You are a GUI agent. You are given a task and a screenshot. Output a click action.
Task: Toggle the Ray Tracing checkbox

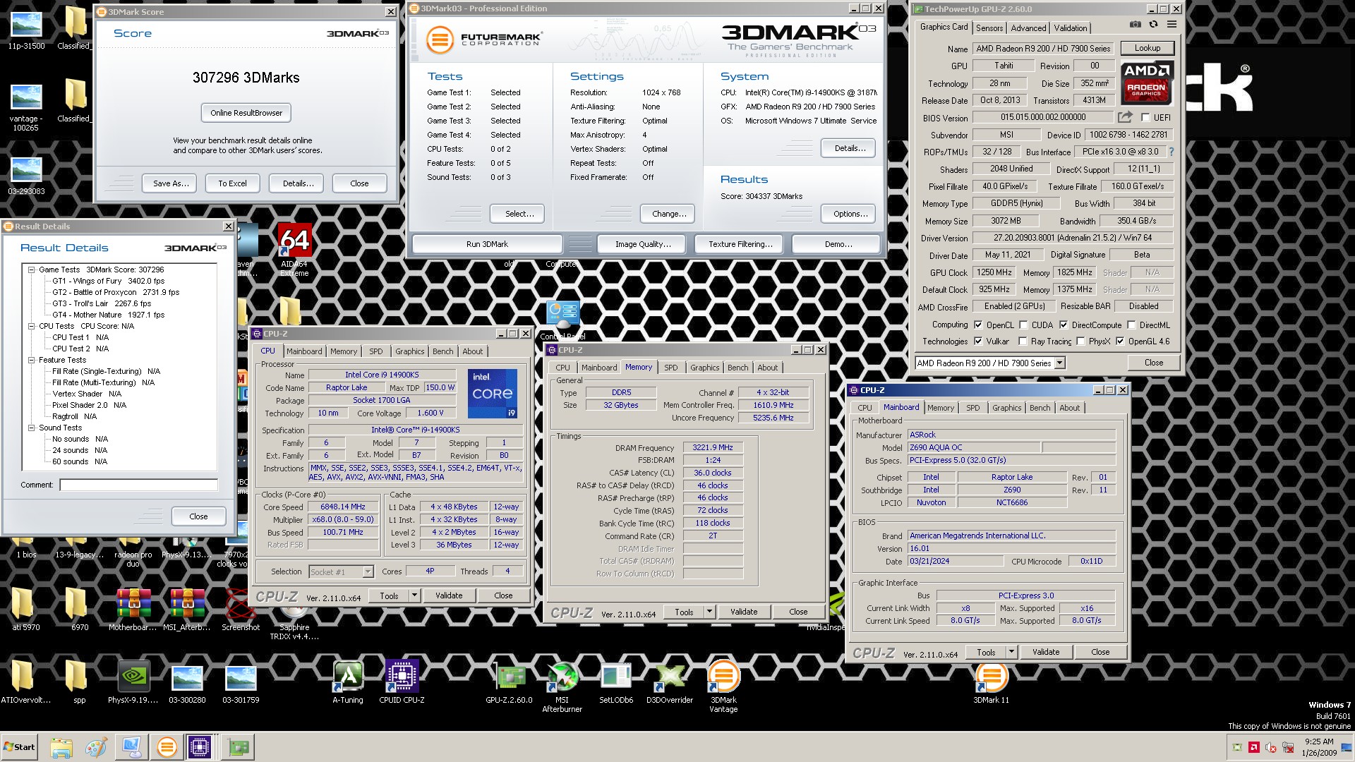(1023, 341)
